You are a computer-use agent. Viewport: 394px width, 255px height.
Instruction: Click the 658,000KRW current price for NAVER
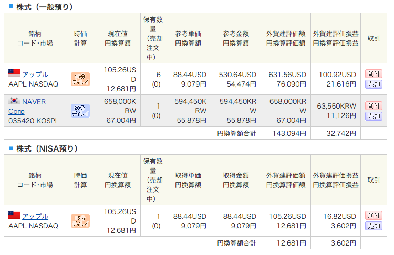pos(120,106)
